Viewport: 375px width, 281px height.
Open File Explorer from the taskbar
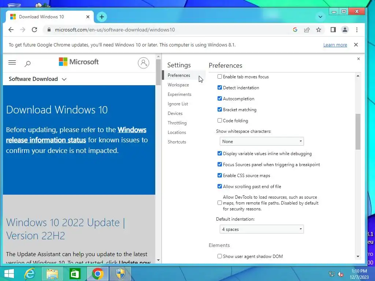click(52, 274)
